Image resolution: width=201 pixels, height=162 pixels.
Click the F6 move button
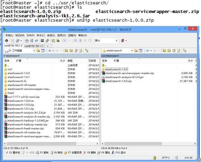click(x=57, y=153)
